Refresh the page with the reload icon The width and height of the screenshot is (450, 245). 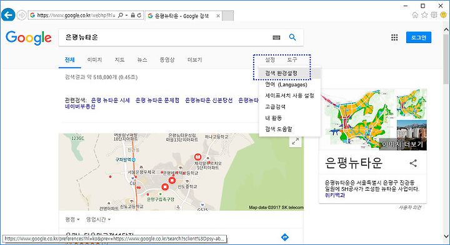[x=139, y=15]
